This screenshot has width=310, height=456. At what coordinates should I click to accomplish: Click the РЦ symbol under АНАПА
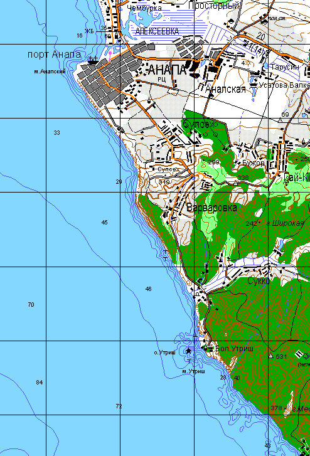pyautogui.click(x=162, y=79)
